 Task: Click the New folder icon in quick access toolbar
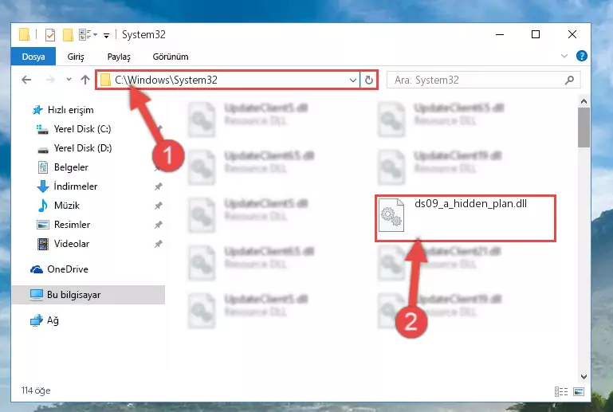pos(68,35)
